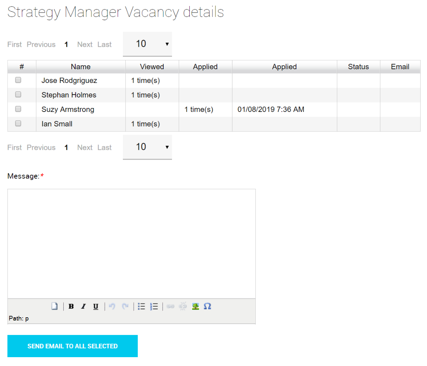Sort by the Name column header
This screenshot has width=427, height=366.
click(81, 67)
